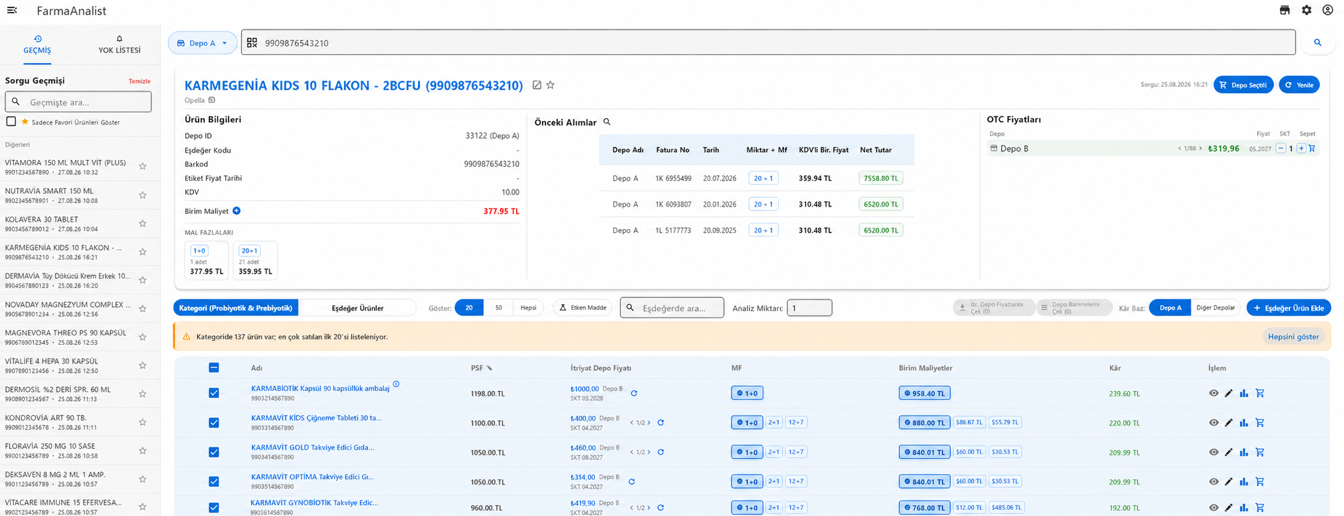Uncheck the KARMAVİT OPTİMA row checkbox
Screen dimensions: 1344x516
[x=214, y=481]
